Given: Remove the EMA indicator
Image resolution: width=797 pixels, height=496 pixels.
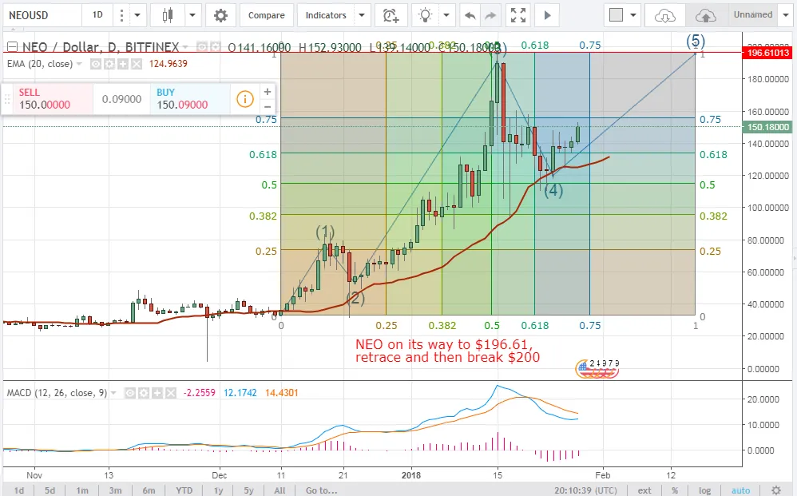Looking at the screenshot, I should coord(137,64).
